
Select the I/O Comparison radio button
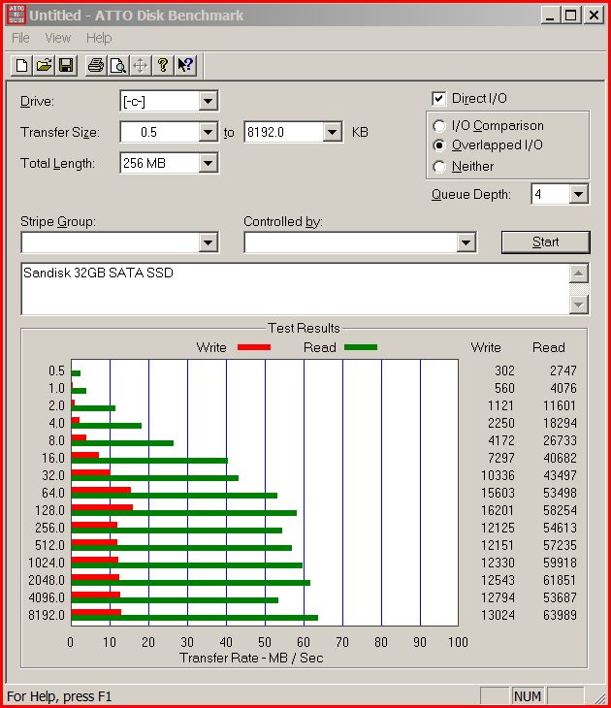[439, 126]
